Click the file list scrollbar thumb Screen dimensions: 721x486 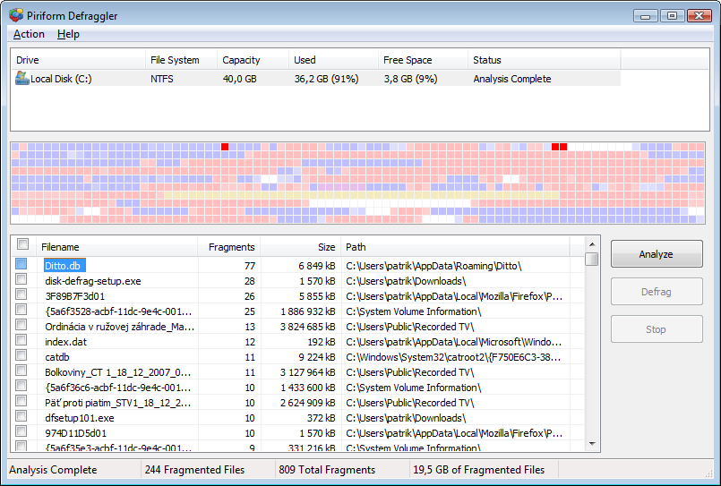click(592, 259)
